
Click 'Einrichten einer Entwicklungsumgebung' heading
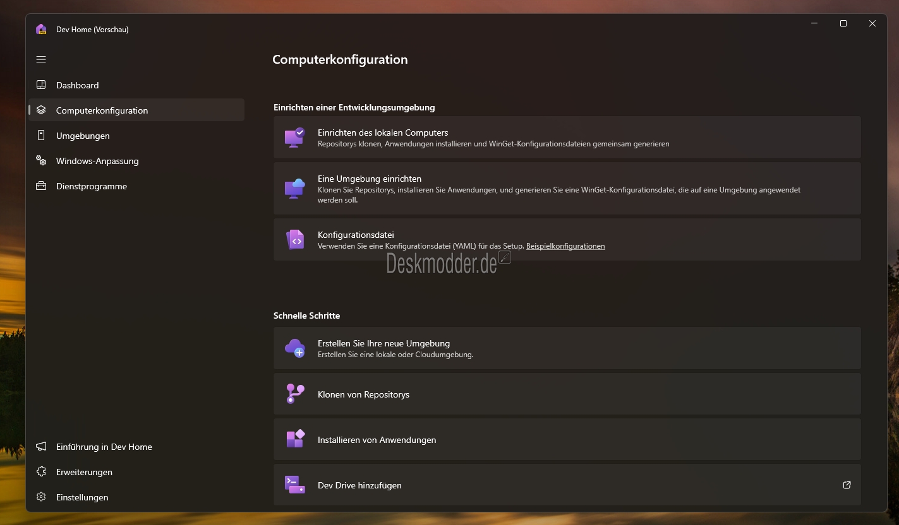click(354, 107)
